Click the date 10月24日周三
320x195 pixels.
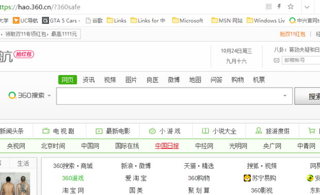(236, 51)
